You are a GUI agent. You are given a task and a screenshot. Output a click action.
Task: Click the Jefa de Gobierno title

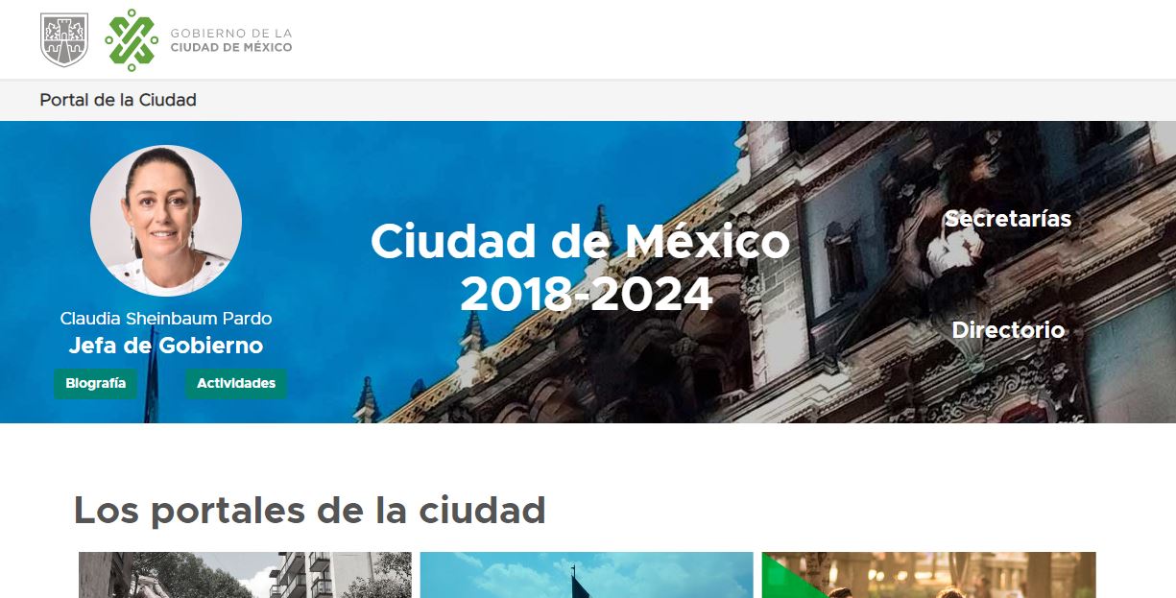(166, 346)
